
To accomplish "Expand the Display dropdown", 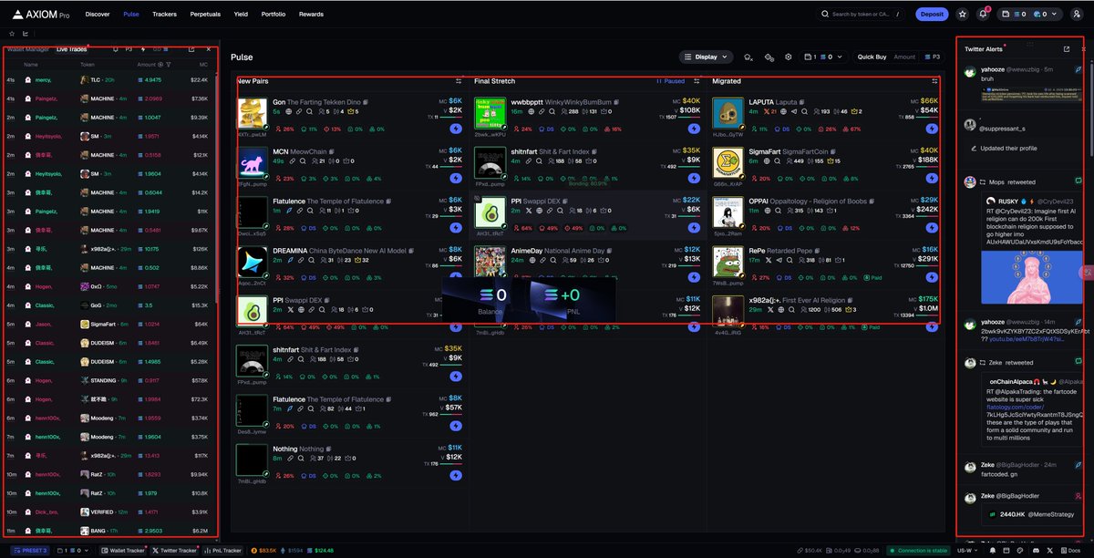I will 706,57.
